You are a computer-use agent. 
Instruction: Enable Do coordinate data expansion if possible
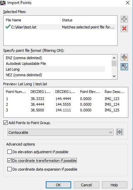point(9,169)
